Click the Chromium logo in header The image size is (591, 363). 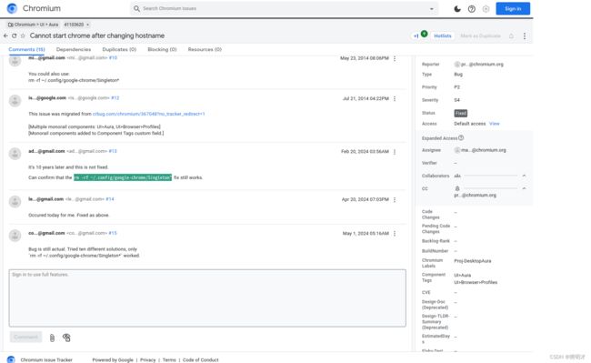click(12, 8)
